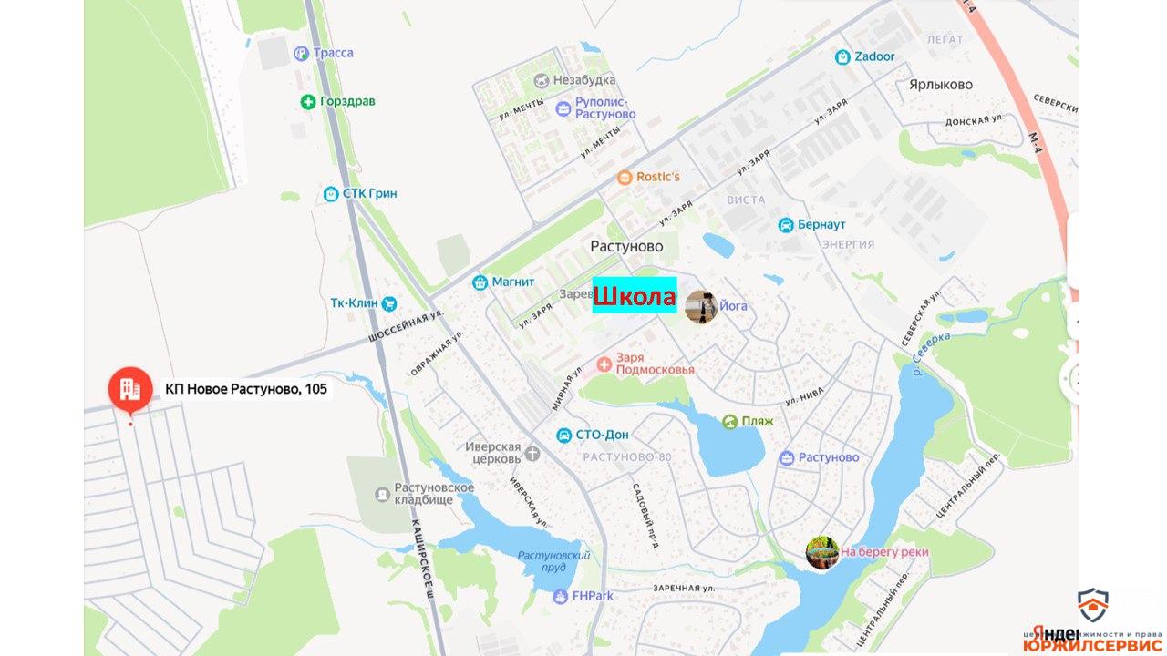Select the СТО-Дон car service icon
This screenshot has width=1167, height=656.
[x=565, y=436]
